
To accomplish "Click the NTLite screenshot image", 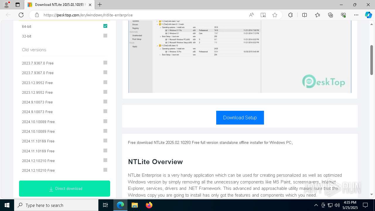I will pyautogui.click(x=240, y=57).
